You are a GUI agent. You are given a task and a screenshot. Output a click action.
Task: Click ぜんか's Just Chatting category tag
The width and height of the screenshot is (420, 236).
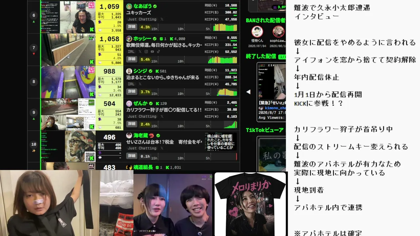click(x=142, y=116)
